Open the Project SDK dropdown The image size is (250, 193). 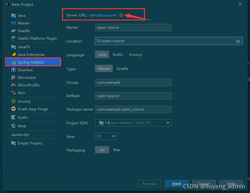133,123
